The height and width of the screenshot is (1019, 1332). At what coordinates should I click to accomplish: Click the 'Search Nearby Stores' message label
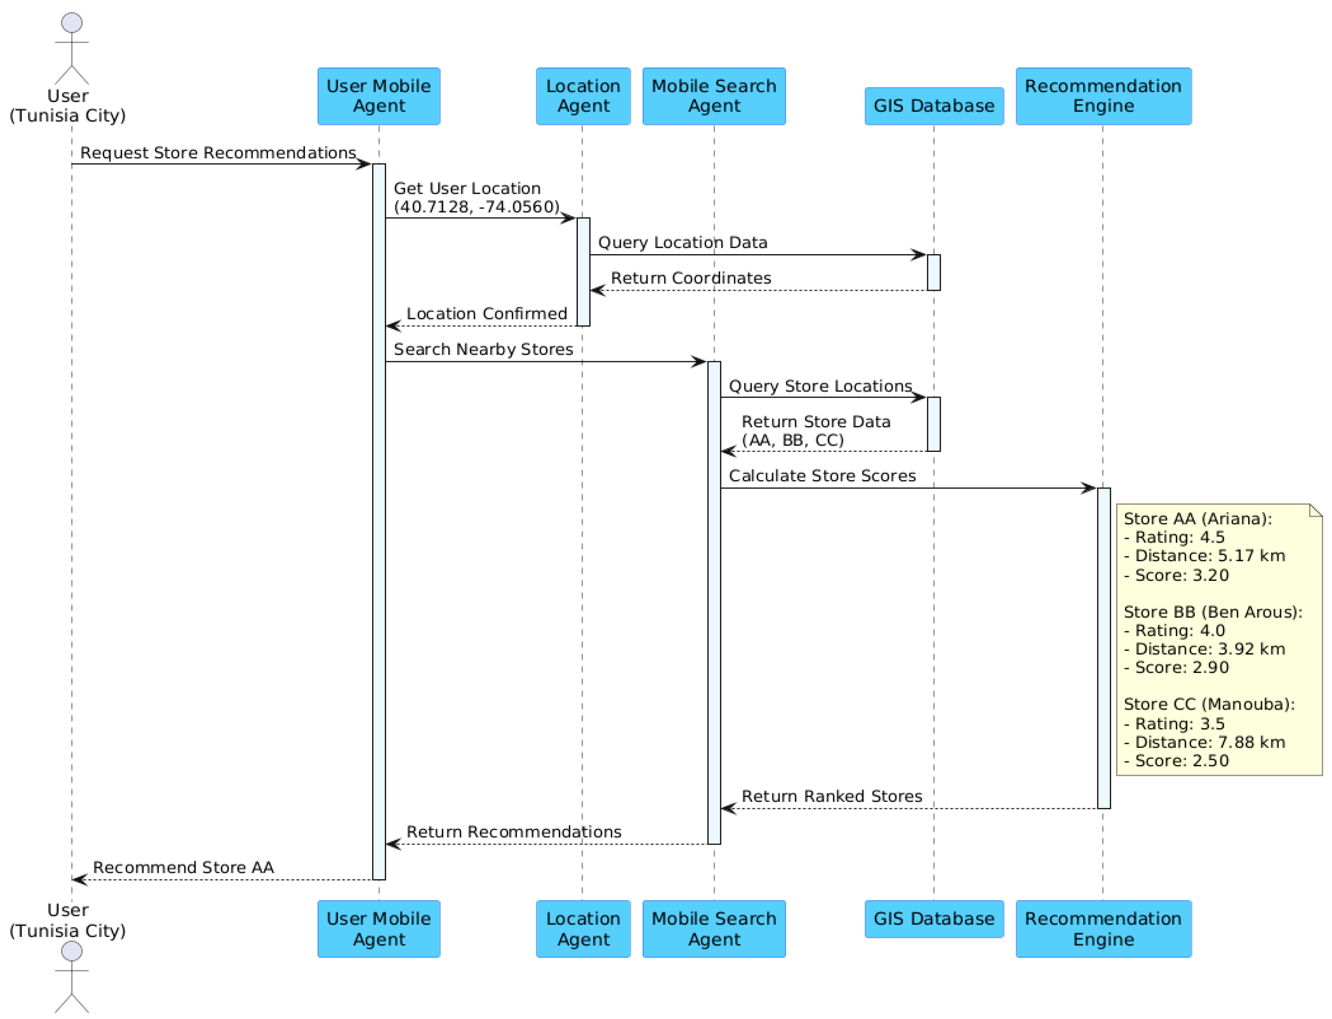coord(483,349)
